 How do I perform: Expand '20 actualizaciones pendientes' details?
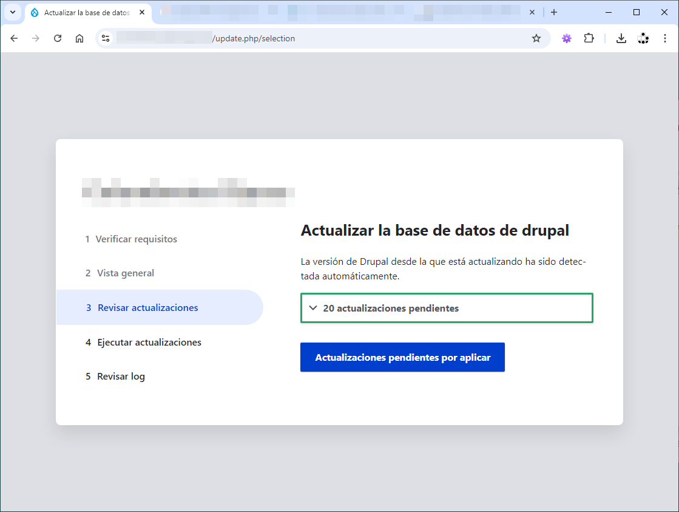(x=447, y=308)
